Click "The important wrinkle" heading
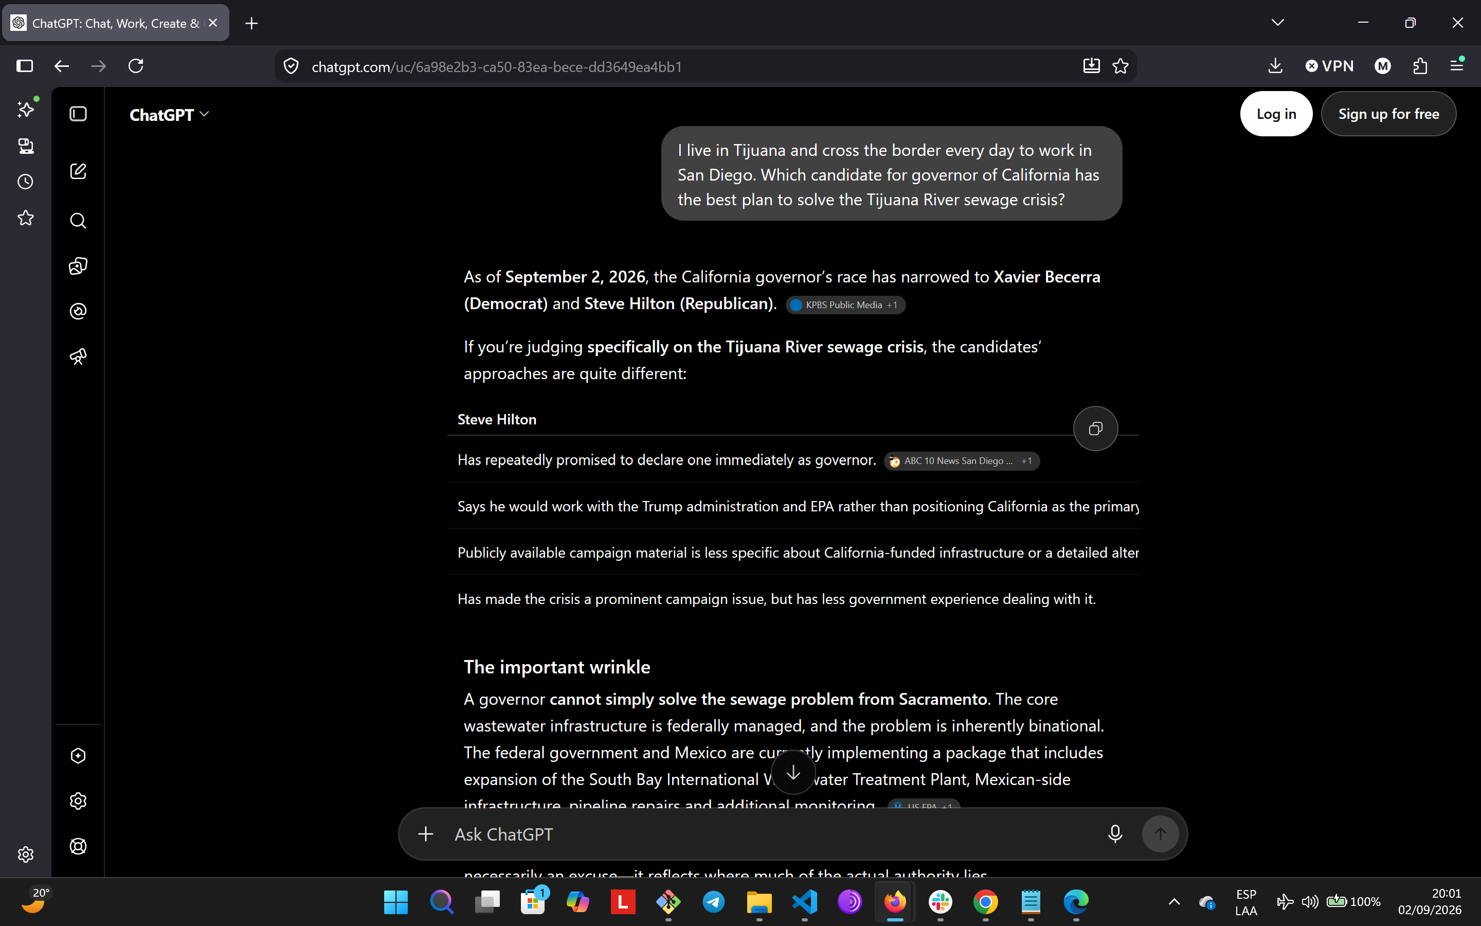Screen dimensions: 1481x926 (557, 667)
